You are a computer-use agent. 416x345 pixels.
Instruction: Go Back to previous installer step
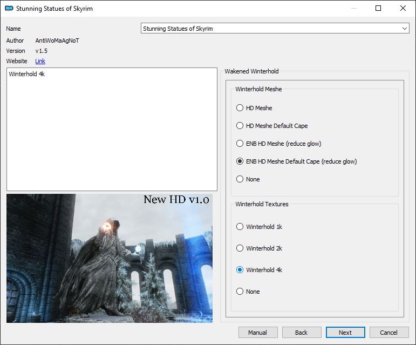[302, 332]
